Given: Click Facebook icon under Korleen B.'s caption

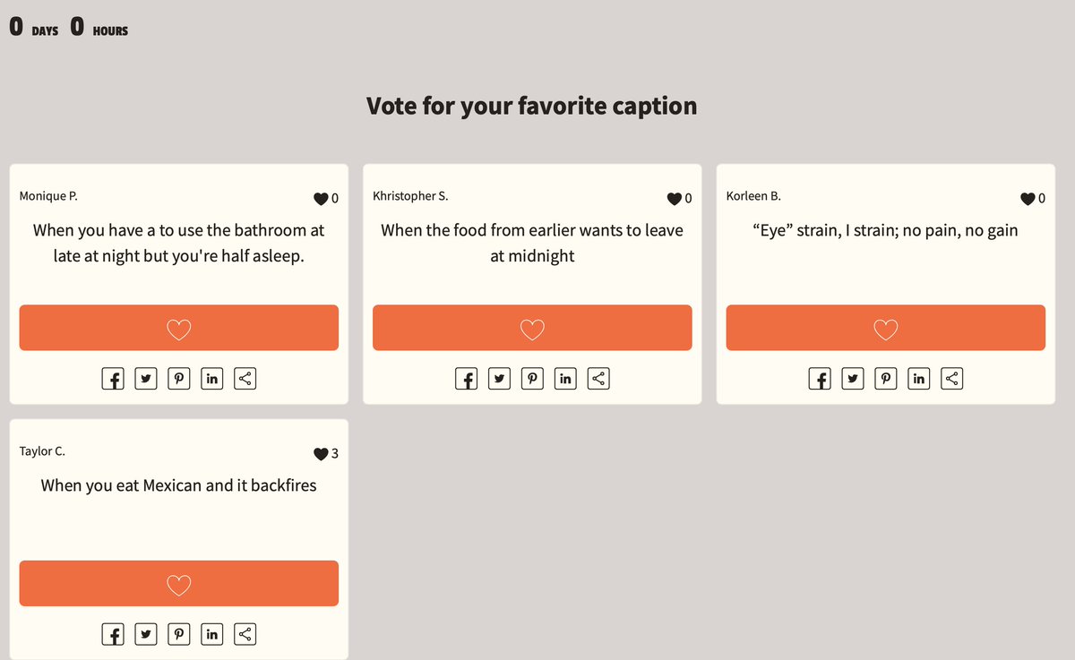Looking at the screenshot, I should coord(820,379).
